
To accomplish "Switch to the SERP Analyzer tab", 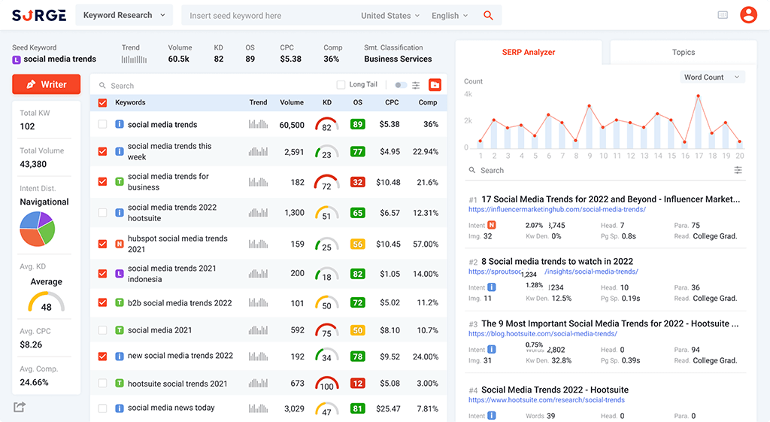I will [529, 52].
